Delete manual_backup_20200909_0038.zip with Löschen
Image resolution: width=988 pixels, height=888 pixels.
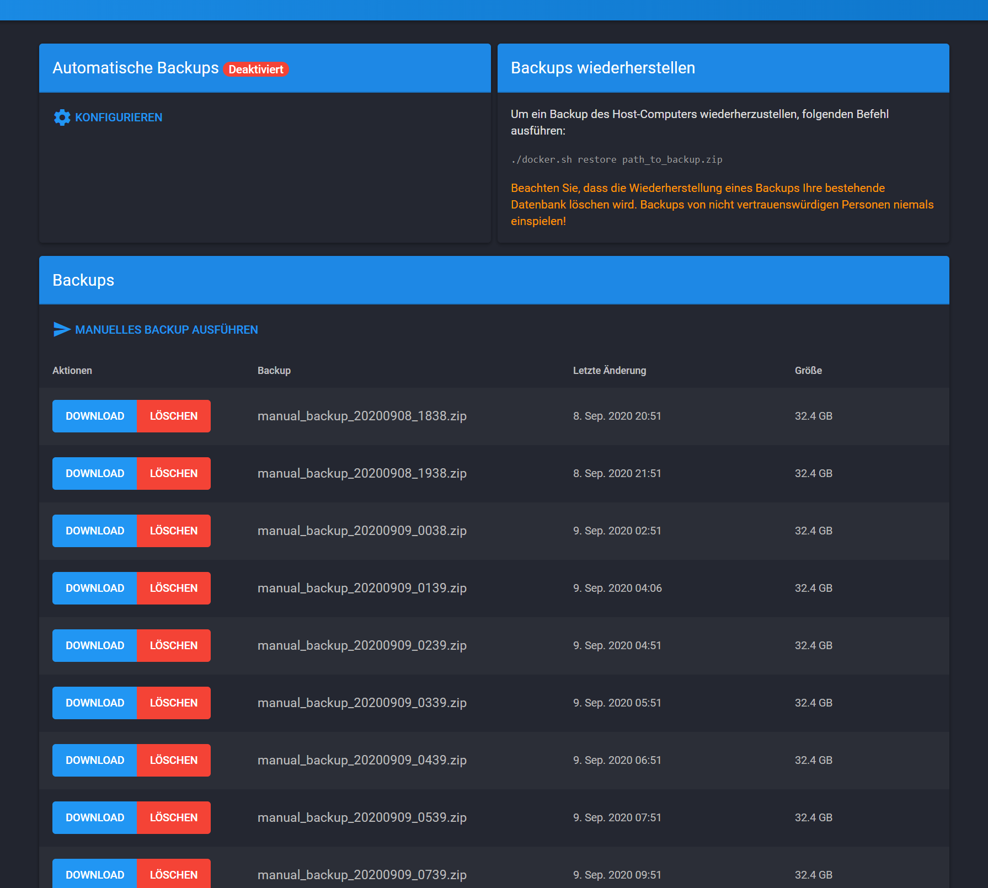(174, 531)
